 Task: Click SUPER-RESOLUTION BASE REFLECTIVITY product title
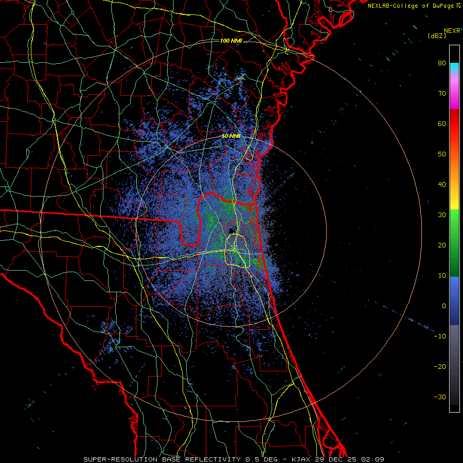tap(162, 459)
